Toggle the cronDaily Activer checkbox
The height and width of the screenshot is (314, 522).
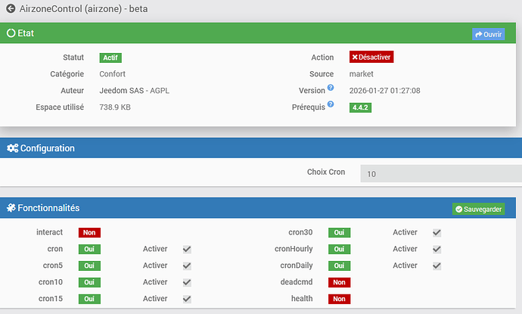point(437,266)
